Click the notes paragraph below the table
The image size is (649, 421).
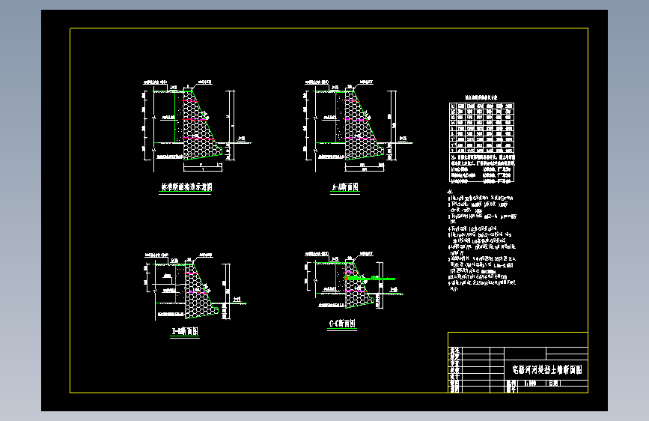tap(482, 240)
